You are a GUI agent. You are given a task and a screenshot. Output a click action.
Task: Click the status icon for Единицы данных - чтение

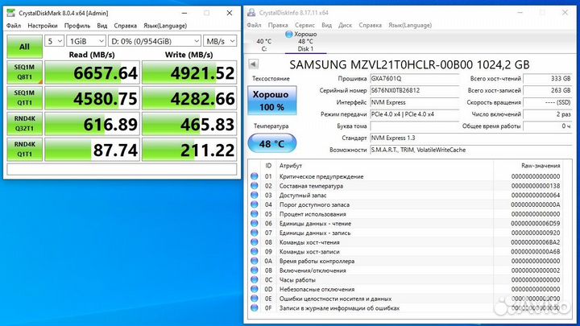[254, 223]
